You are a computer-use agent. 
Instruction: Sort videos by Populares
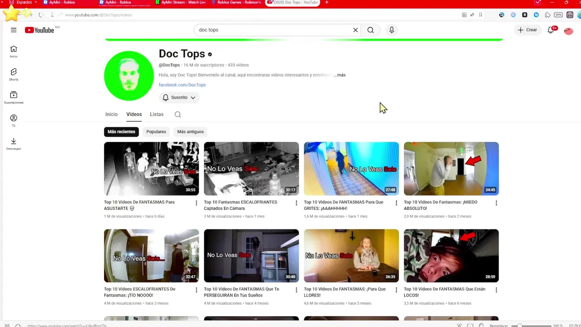pos(156,132)
